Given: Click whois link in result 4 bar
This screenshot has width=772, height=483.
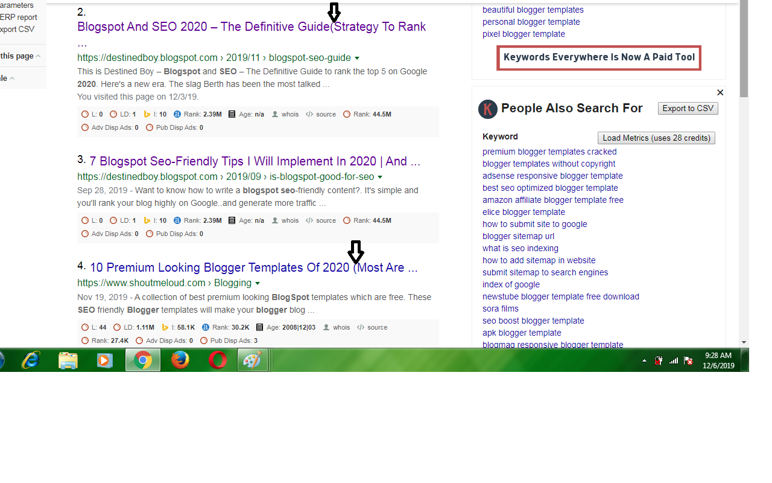Looking at the screenshot, I should (x=337, y=327).
